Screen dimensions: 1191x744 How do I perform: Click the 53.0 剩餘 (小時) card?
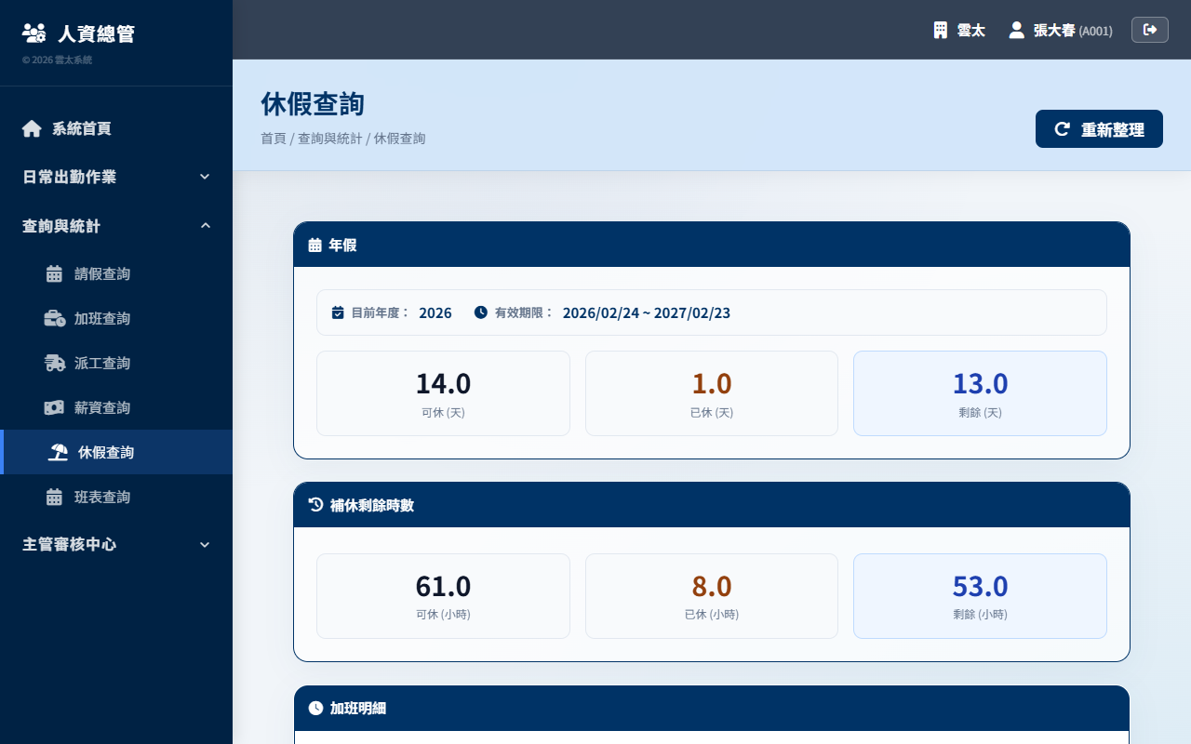(x=980, y=596)
